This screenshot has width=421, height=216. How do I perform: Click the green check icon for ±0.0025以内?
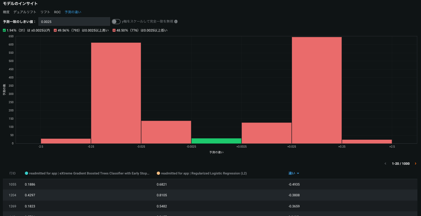4,30
